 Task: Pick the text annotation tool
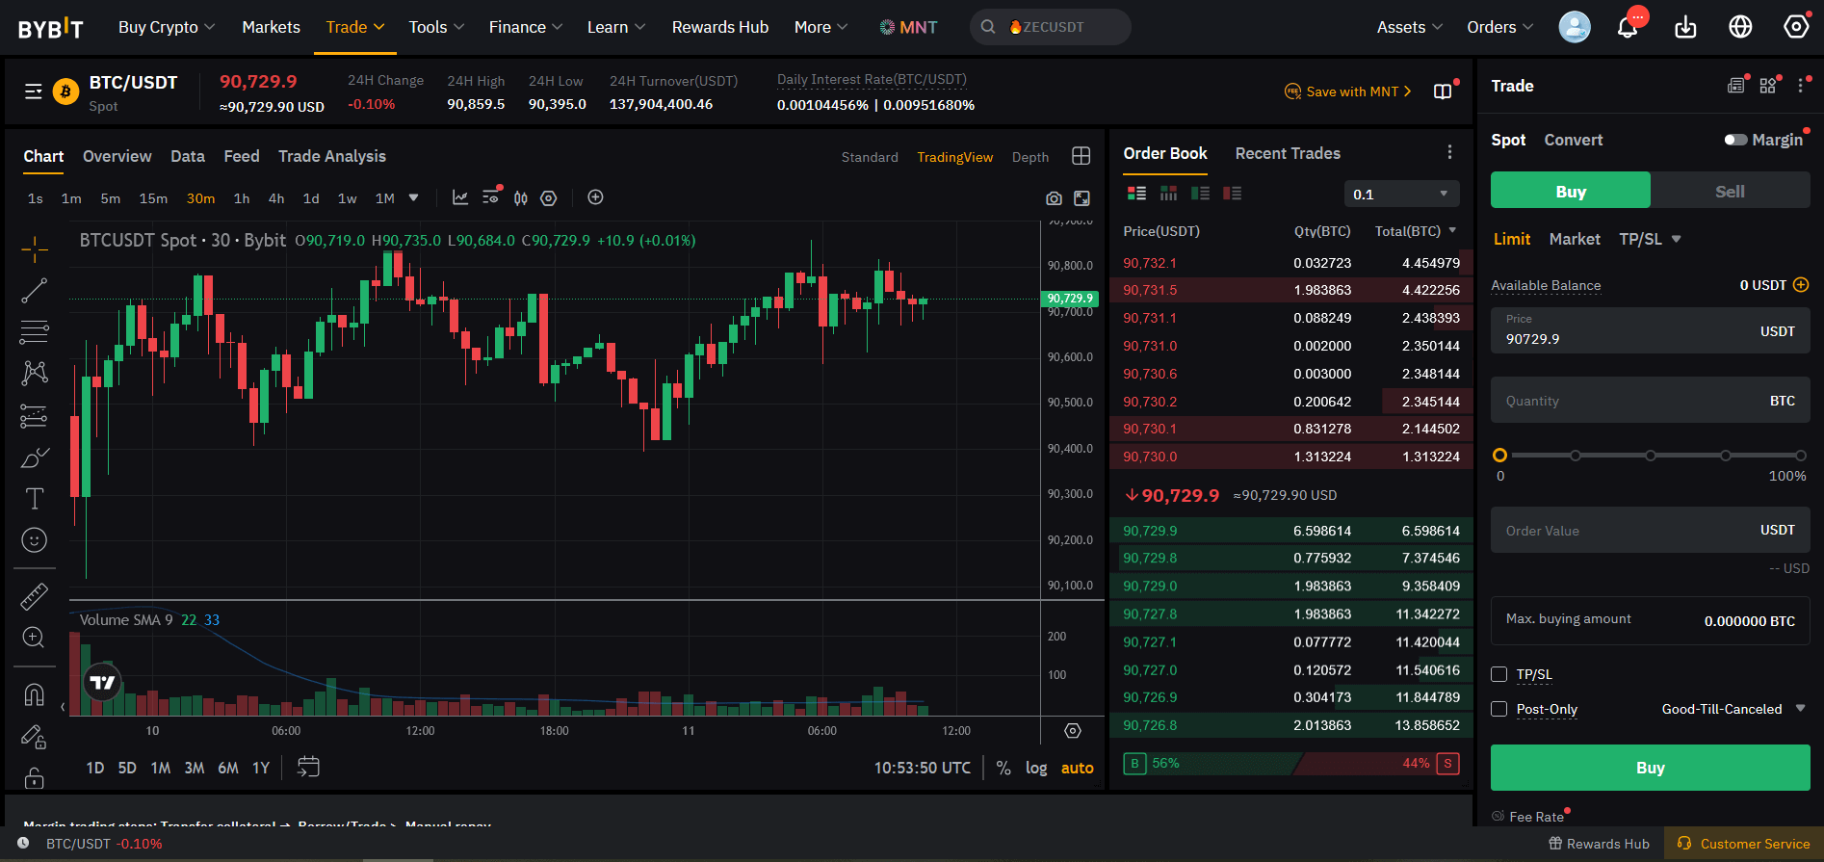(x=35, y=498)
